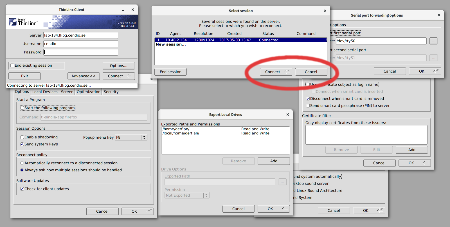Select Always ask how multiple sessions handled
This screenshot has height=227, width=450.
pos(22,170)
